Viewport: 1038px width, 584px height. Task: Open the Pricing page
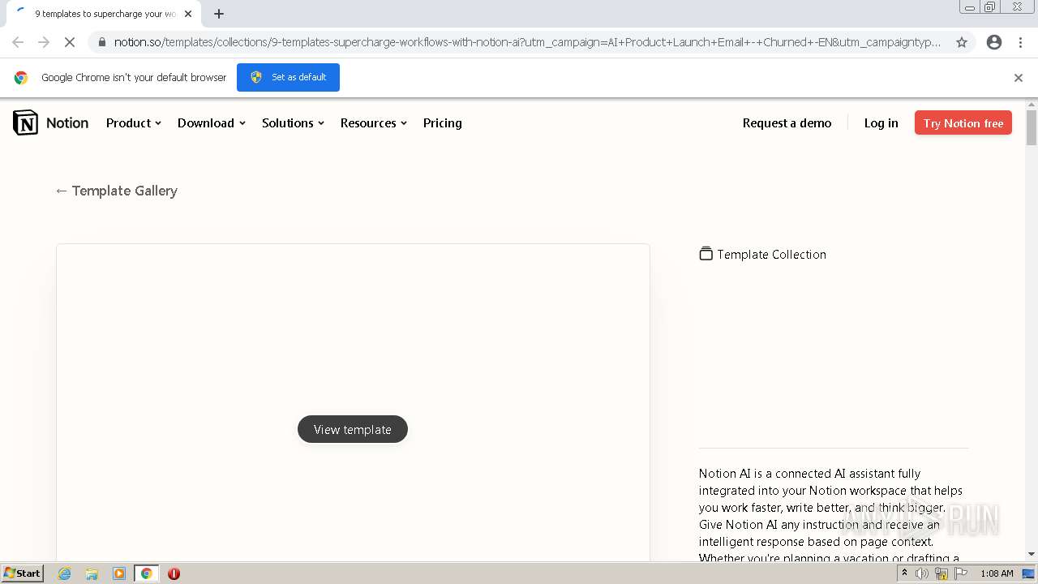[x=442, y=122]
